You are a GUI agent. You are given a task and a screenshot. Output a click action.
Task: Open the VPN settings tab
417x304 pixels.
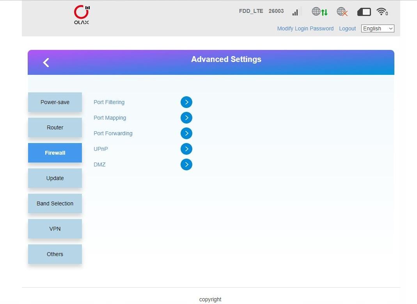(55, 229)
